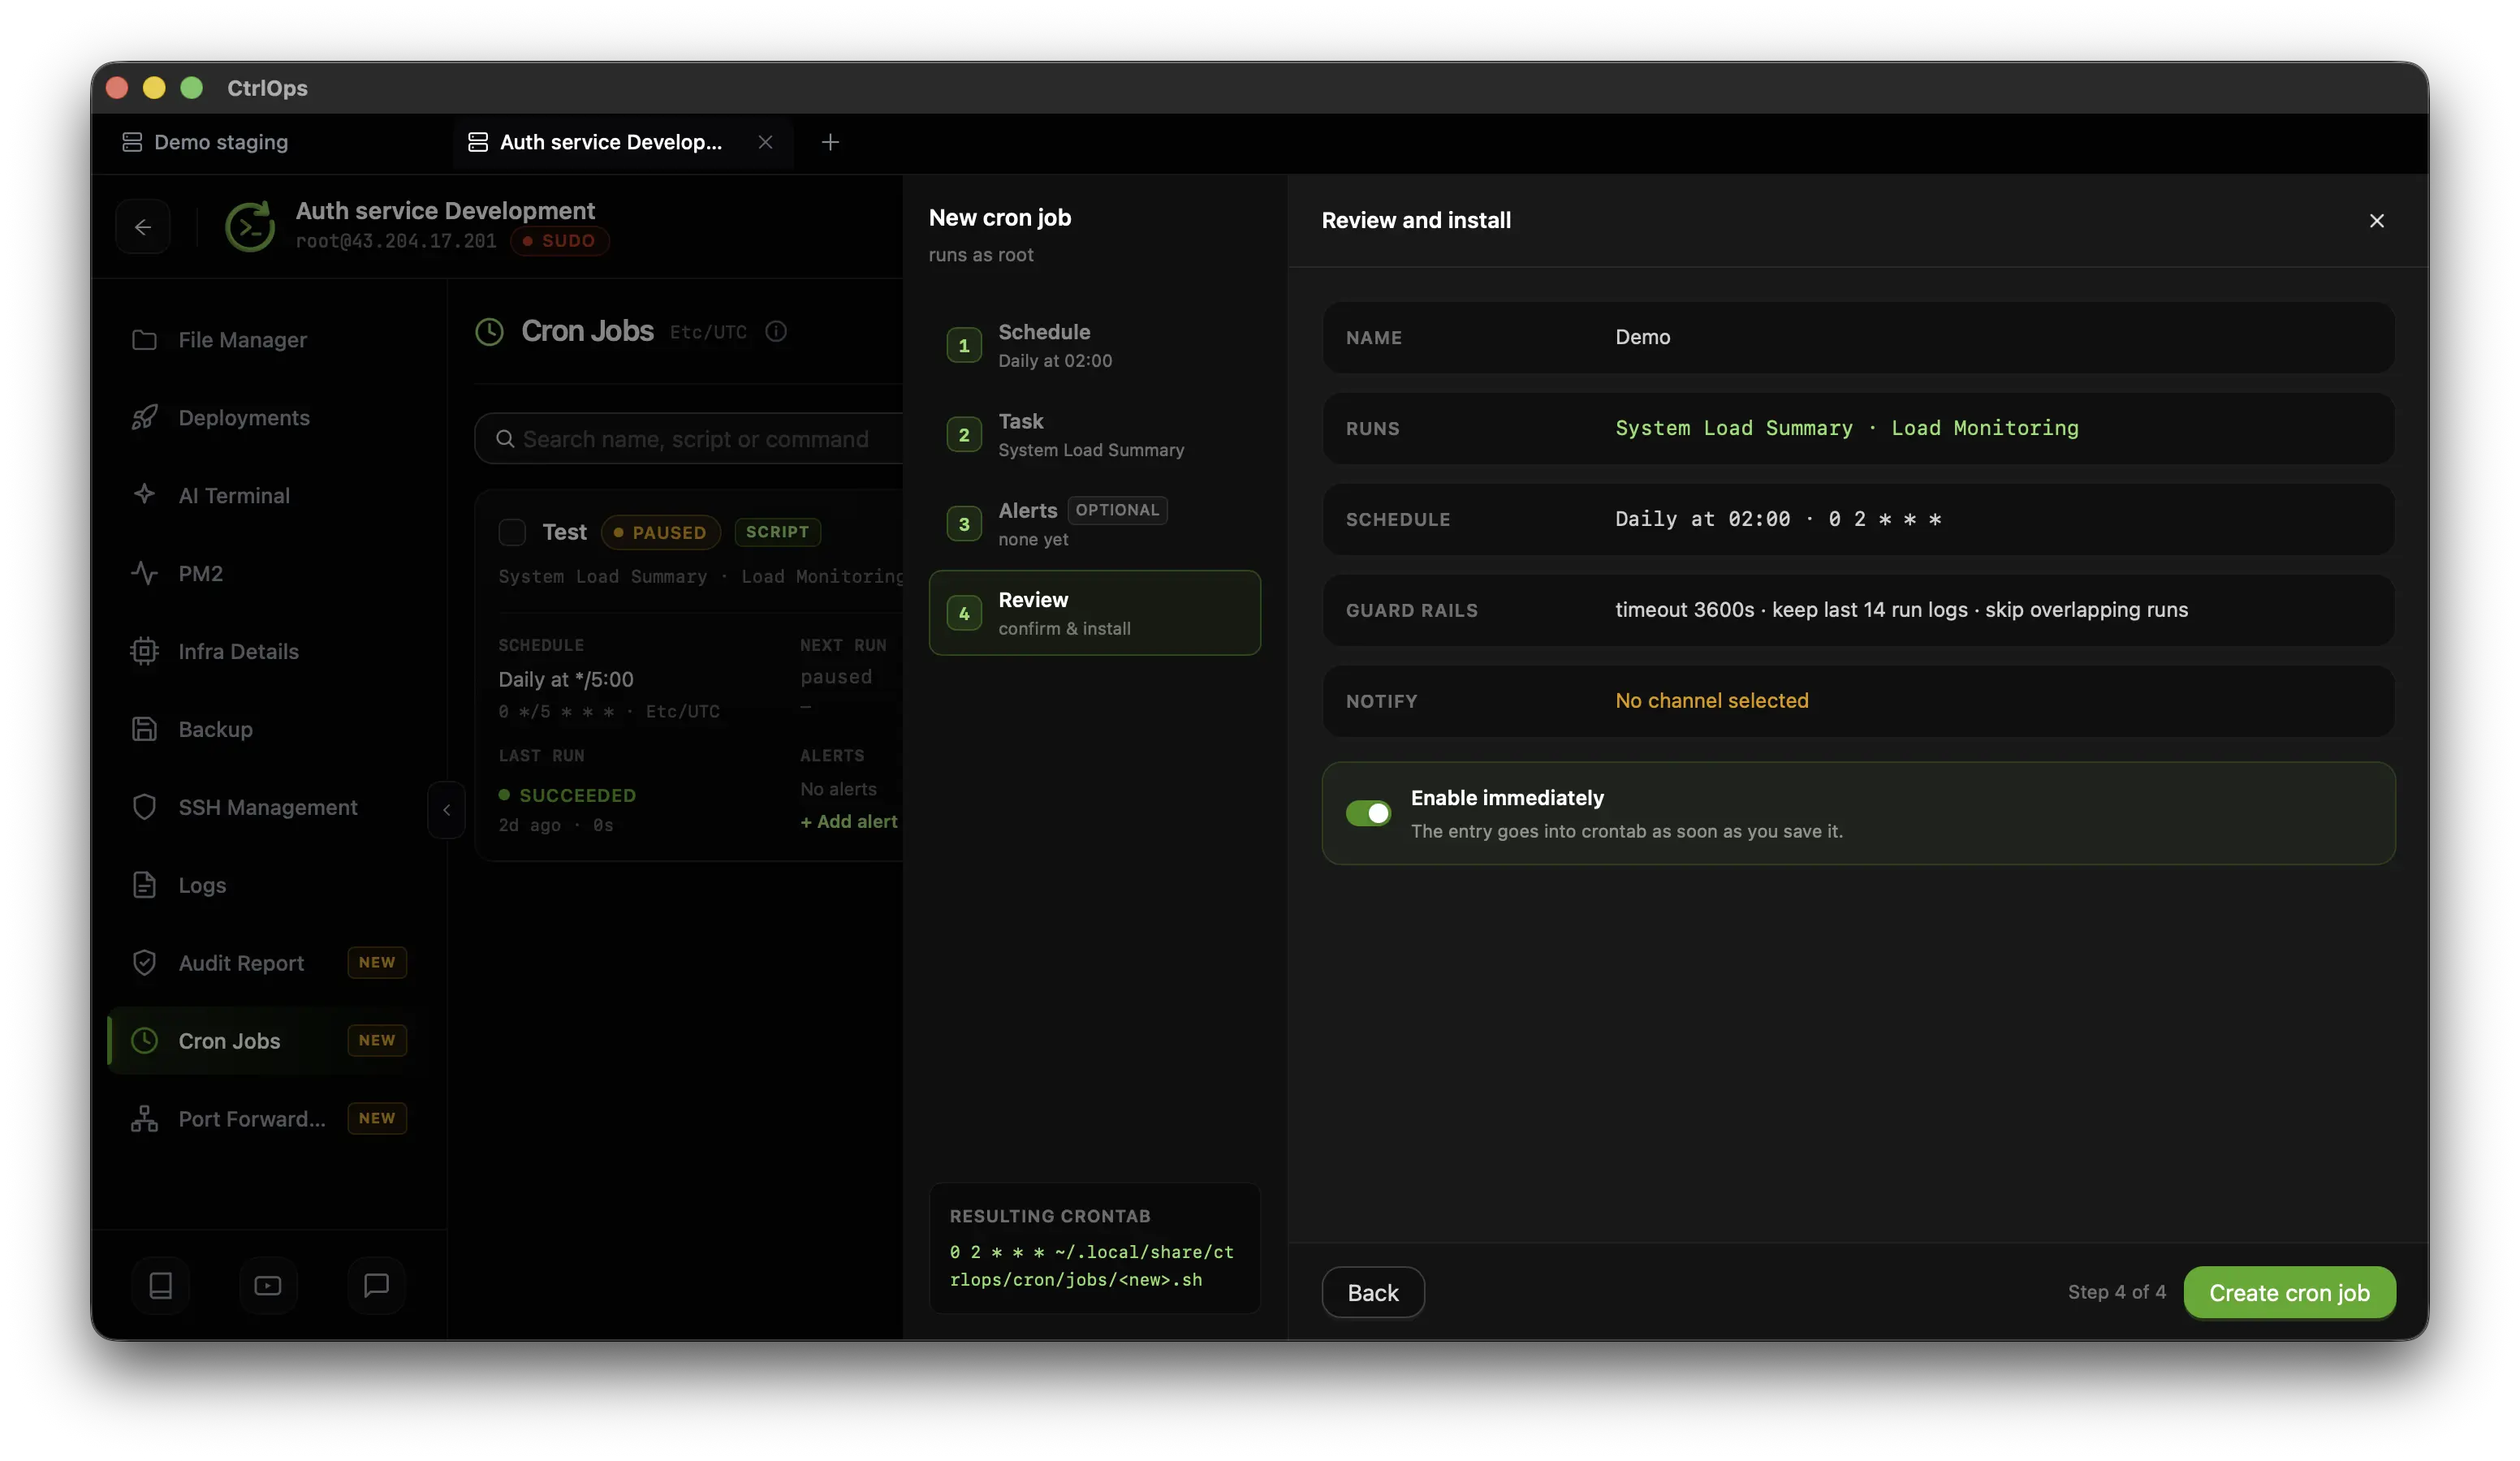Check the Test cron job checkbox

513,533
